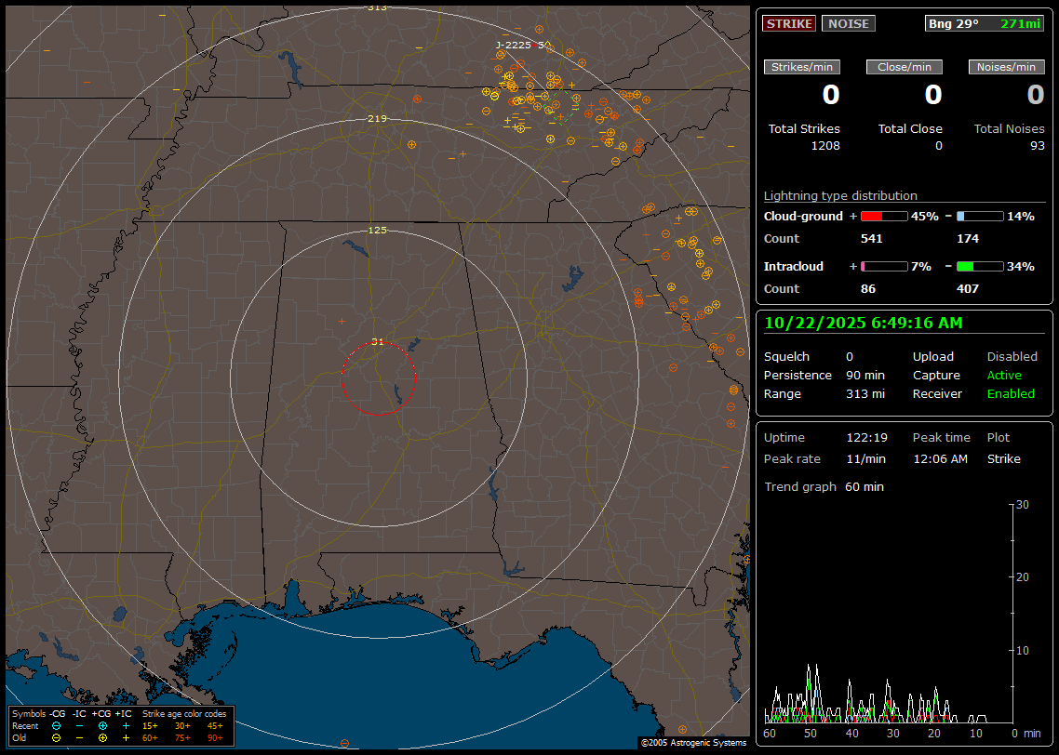This screenshot has width=1059, height=755.
Task: Toggle the NOISE indicator
Action: tap(848, 24)
